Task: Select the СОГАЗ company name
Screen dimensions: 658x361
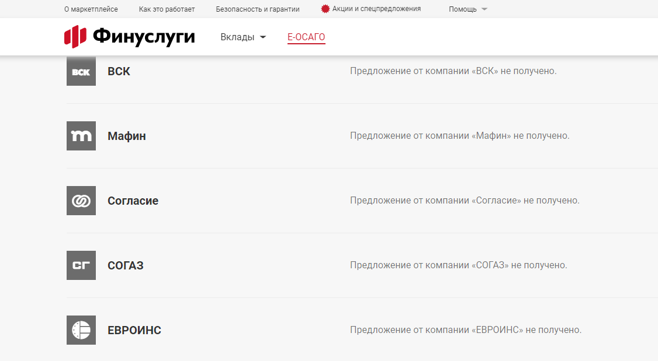Action: [126, 265]
